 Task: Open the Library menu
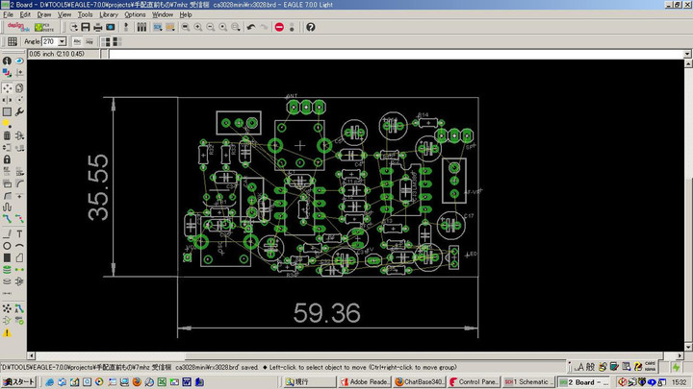[109, 14]
